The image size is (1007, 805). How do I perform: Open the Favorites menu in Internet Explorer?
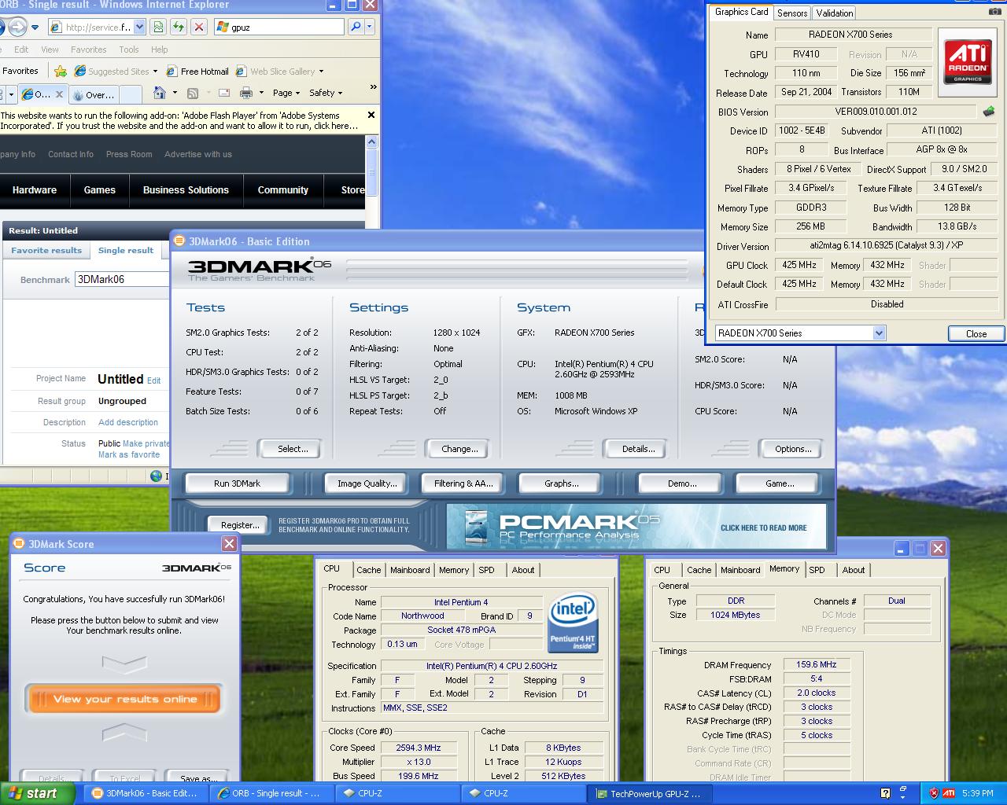88,49
